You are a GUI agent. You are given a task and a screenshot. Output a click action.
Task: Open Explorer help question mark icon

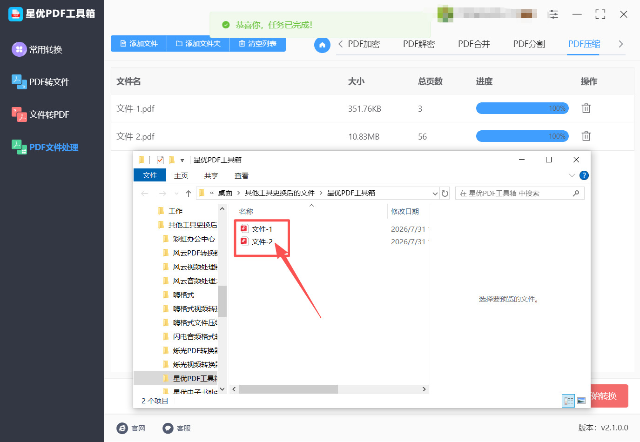tap(584, 175)
